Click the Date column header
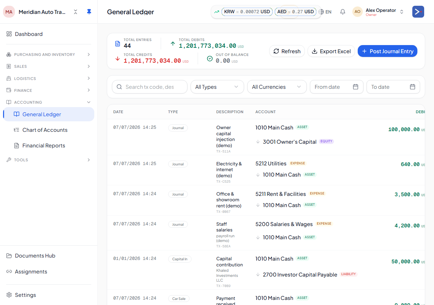Viewport: 434px width, 305px height. click(118, 112)
